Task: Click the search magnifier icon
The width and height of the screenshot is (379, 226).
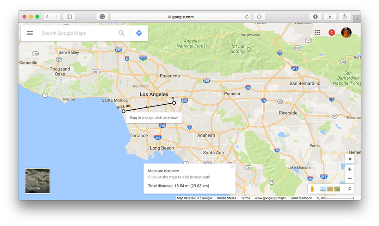Action: point(121,33)
